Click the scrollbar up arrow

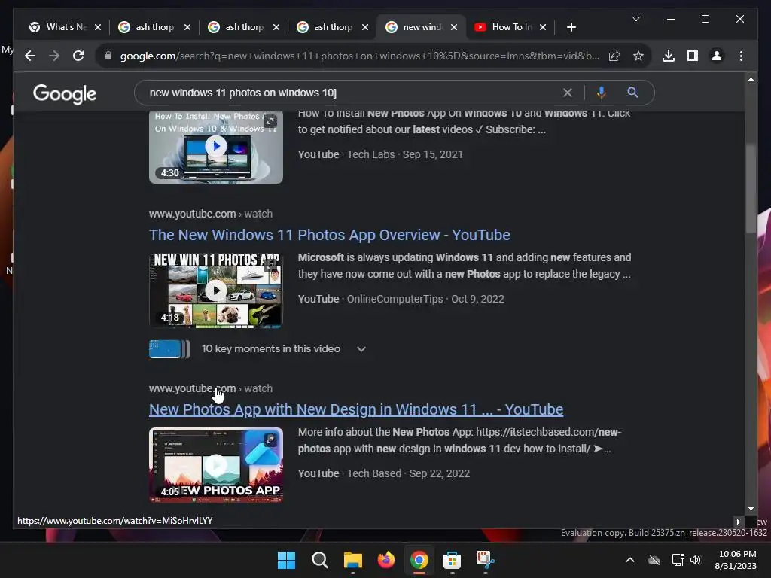pyautogui.click(x=751, y=78)
